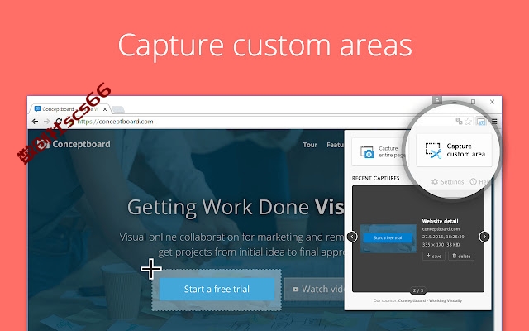Click the Watch video button
Image resolution: width=529 pixels, height=331 pixels.
314,289
